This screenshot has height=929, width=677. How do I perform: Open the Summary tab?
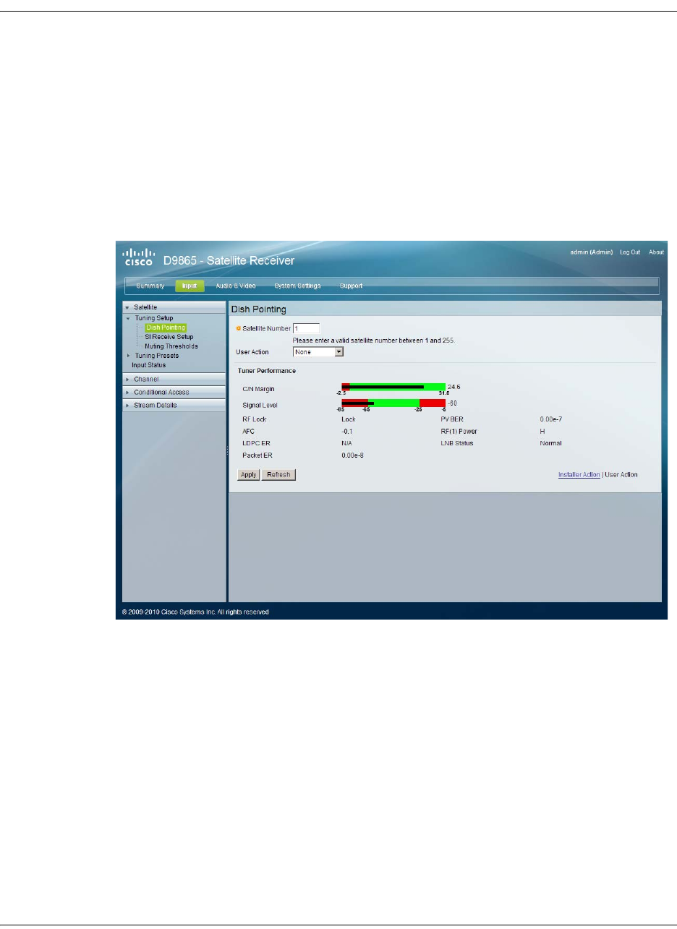coord(150,286)
